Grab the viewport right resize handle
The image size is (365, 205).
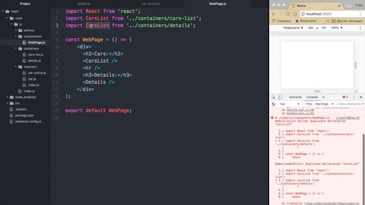(355, 65)
